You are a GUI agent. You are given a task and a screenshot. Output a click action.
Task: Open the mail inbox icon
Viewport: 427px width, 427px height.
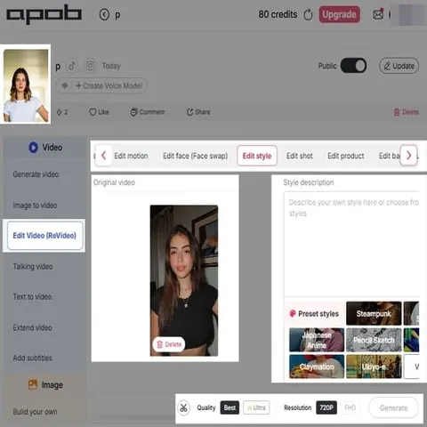pos(378,14)
